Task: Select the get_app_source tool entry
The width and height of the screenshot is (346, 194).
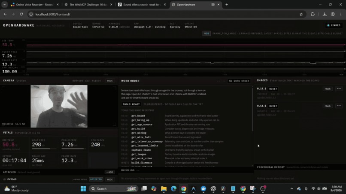Action: click(x=142, y=125)
